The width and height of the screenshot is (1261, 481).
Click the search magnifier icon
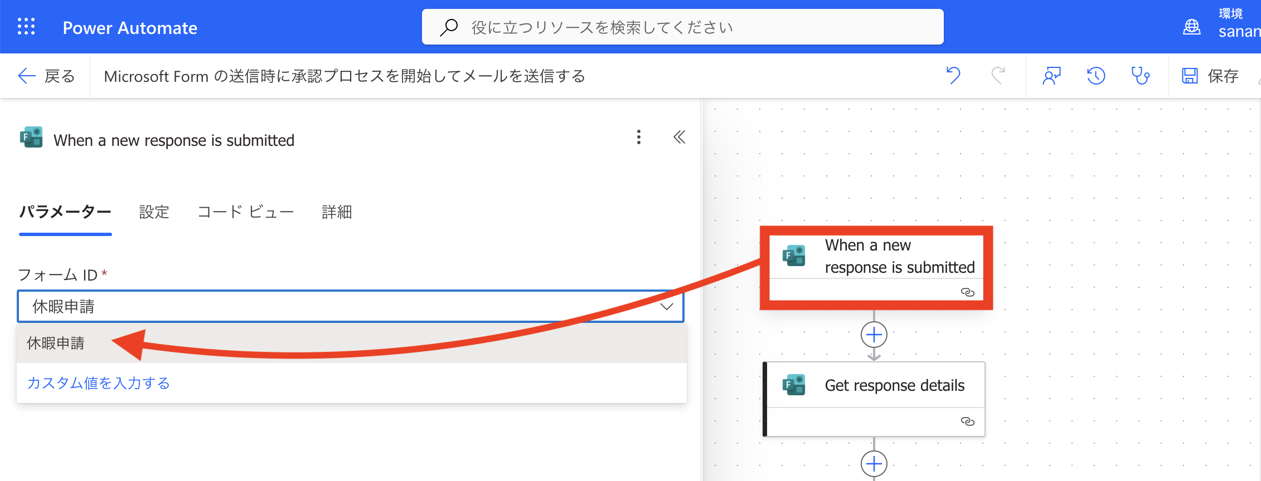point(449,27)
